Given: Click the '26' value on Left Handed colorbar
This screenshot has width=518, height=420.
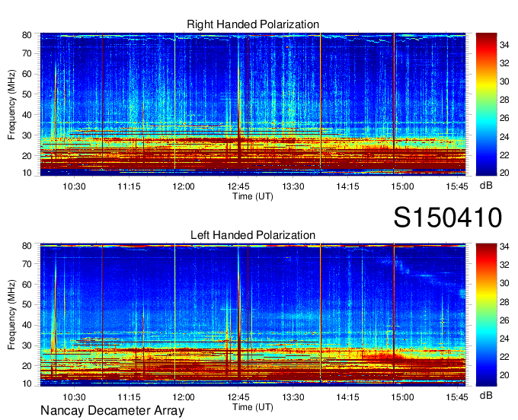Looking at the screenshot, I should click(x=504, y=320).
